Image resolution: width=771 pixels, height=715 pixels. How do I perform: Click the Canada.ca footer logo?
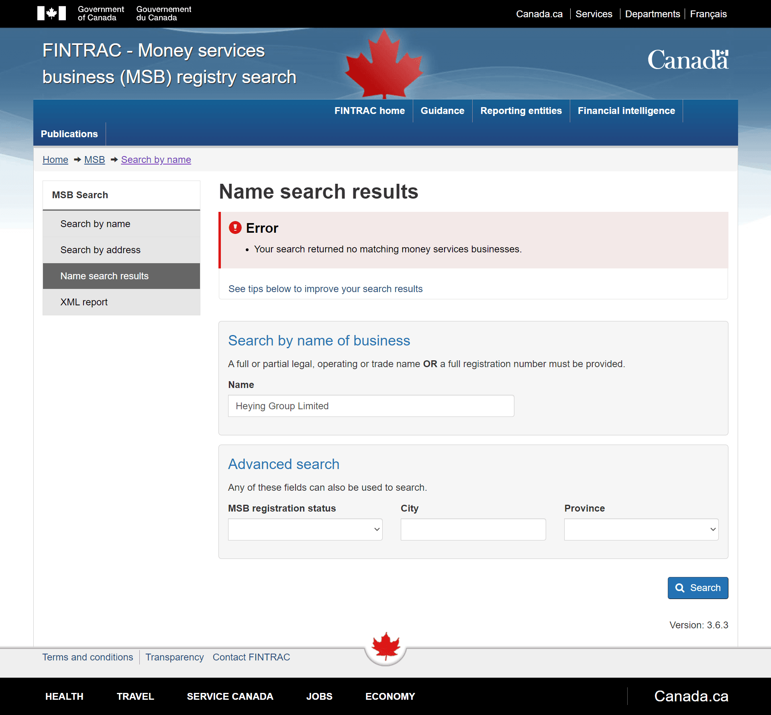point(691,696)
